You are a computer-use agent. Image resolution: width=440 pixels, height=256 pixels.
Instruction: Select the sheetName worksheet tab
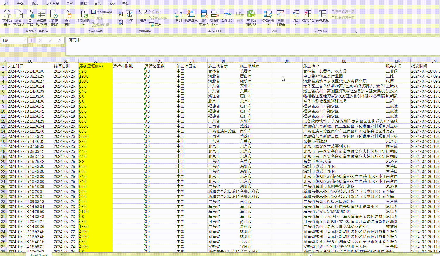pos(39,255)
